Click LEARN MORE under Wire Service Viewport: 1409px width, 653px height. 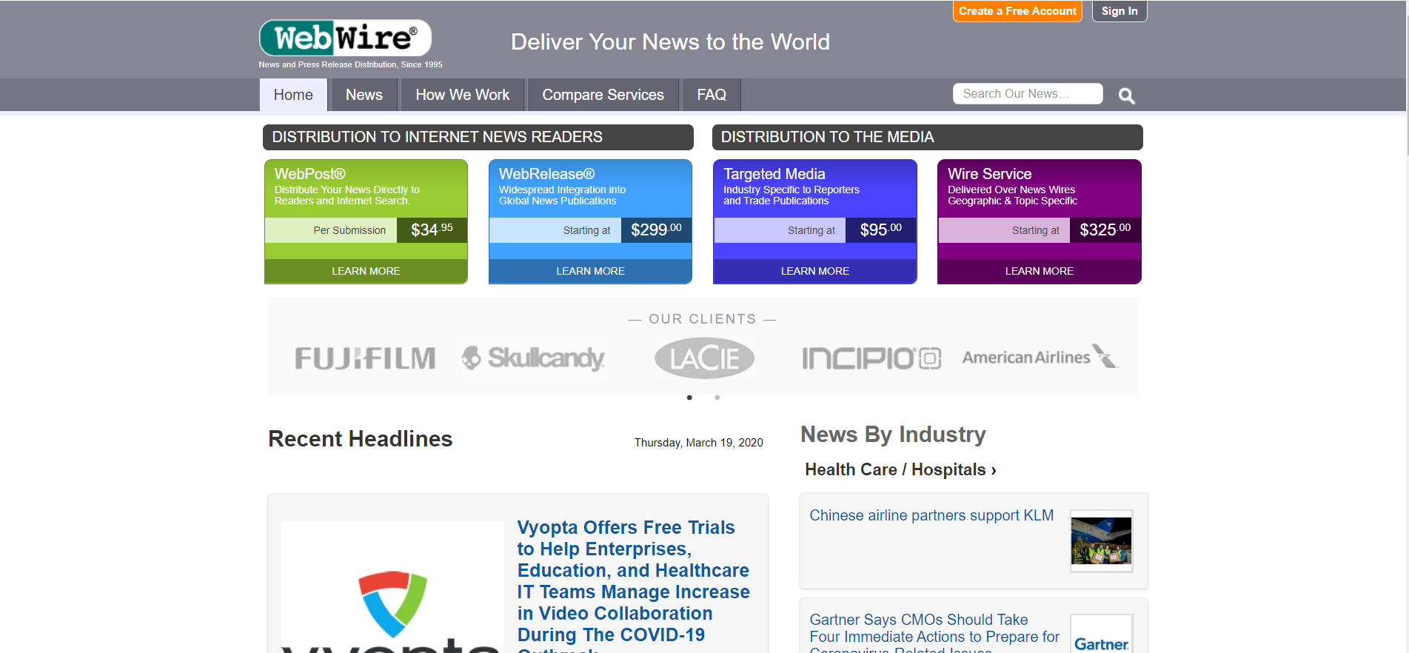pos(1039,271)
